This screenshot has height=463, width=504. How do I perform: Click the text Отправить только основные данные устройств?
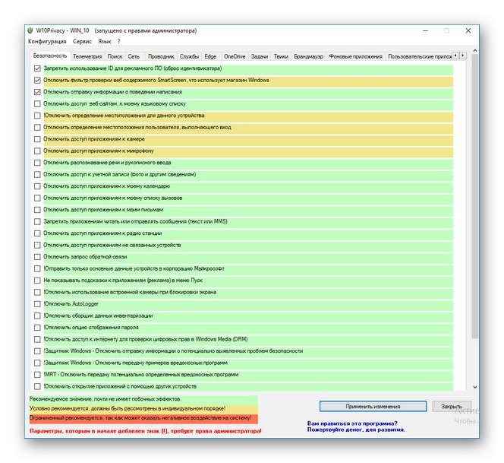pyautogui.click(x=134, y=268)
